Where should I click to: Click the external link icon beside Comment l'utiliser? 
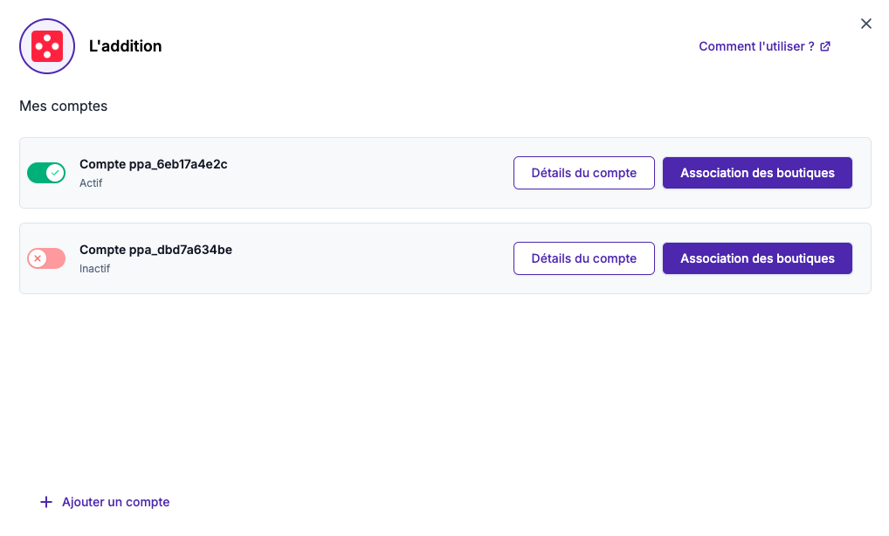tap(825, 46)
